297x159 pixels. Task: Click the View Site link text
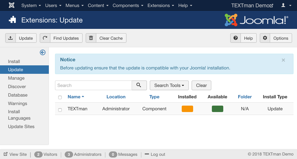18,154
